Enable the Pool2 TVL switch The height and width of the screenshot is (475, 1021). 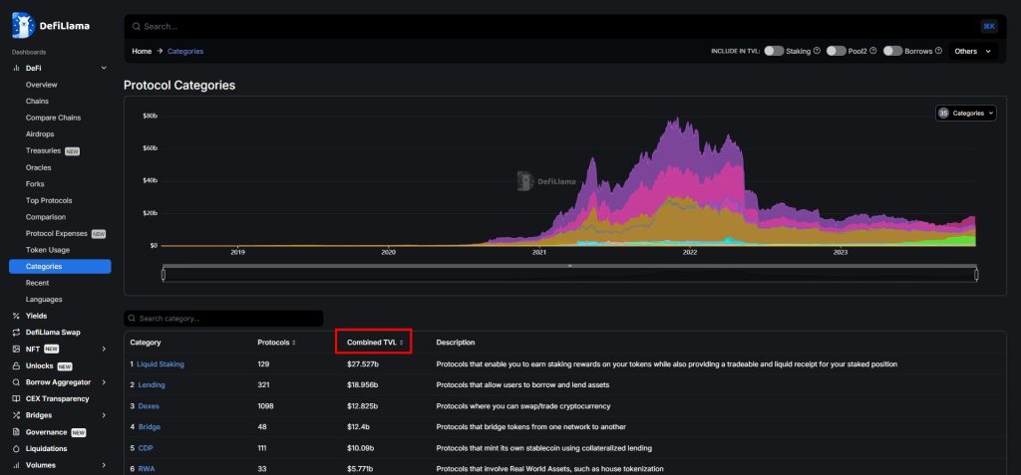[x=836, y=51]
